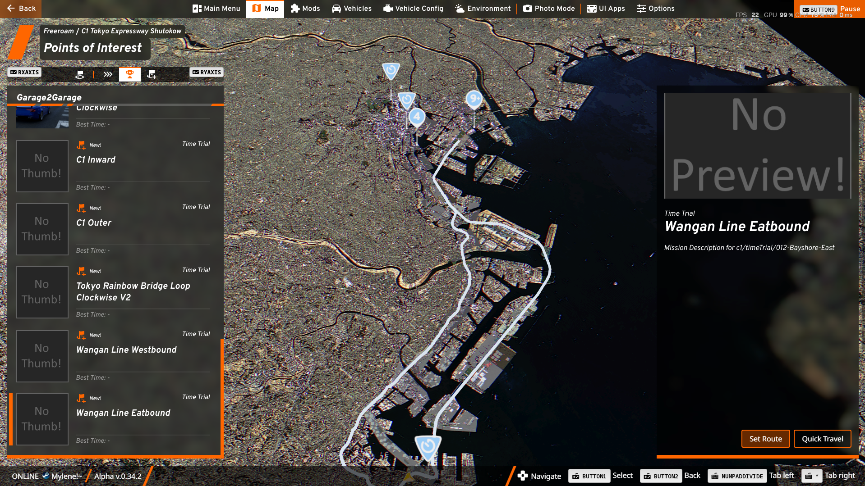Open the Environment settings
Image resolution: width=865 pixels, height=486 pixels.
(483, 9)
